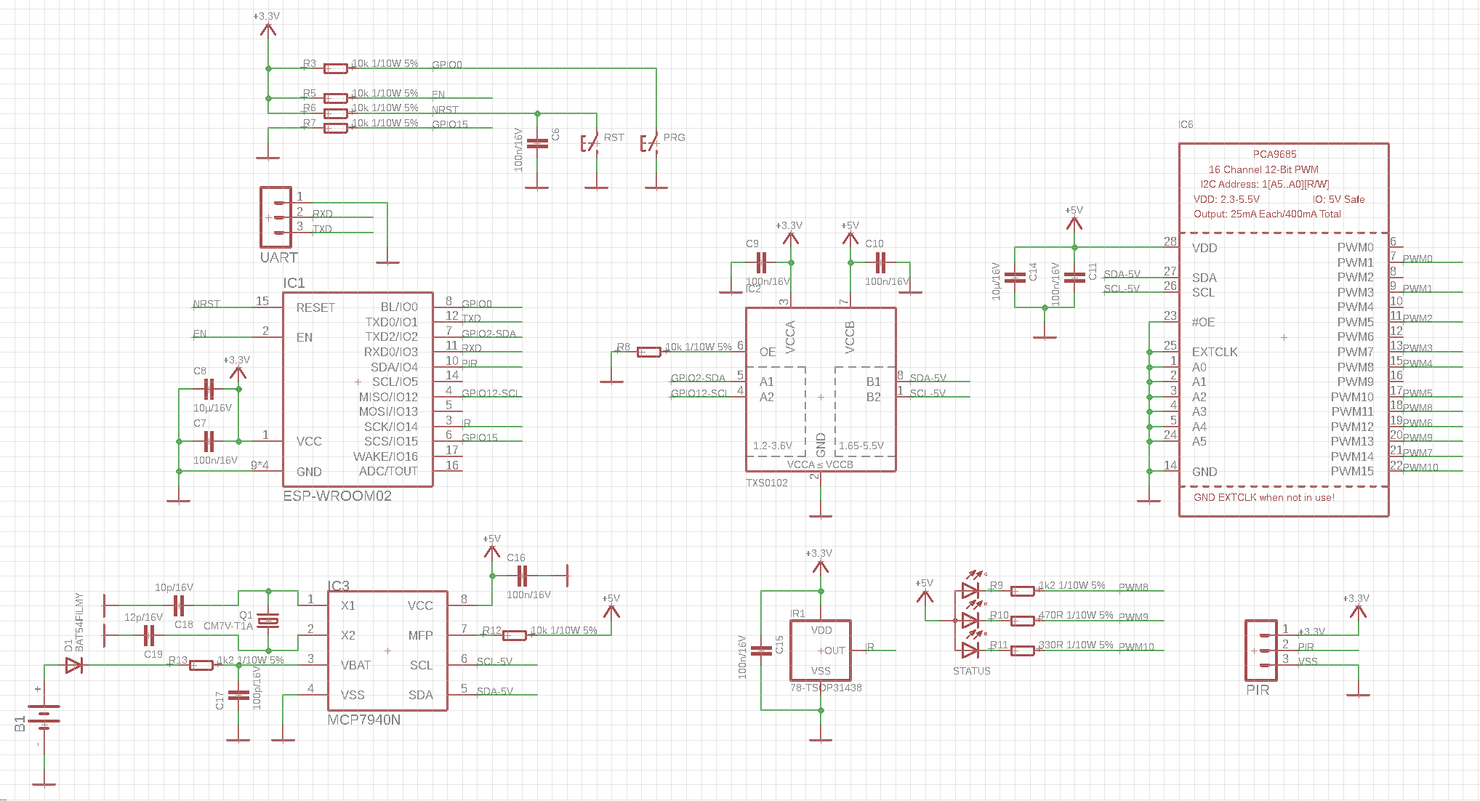Click the 'VCCA ≤ VCCB' note
1480x801 pixels.
820,464
